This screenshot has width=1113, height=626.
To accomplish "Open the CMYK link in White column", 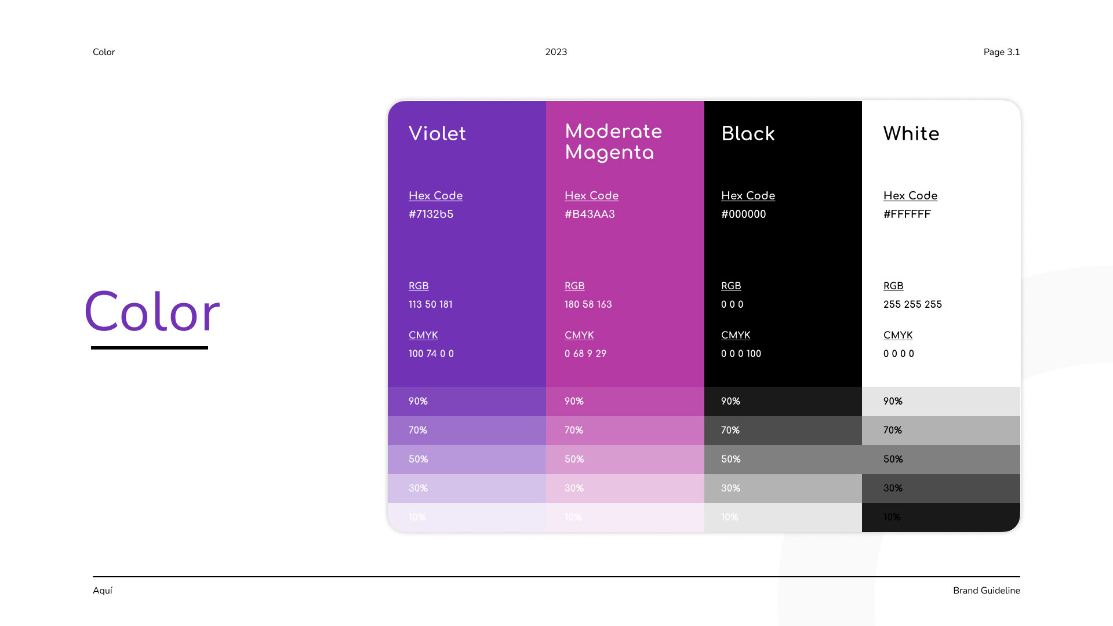I will pos(898,335).
